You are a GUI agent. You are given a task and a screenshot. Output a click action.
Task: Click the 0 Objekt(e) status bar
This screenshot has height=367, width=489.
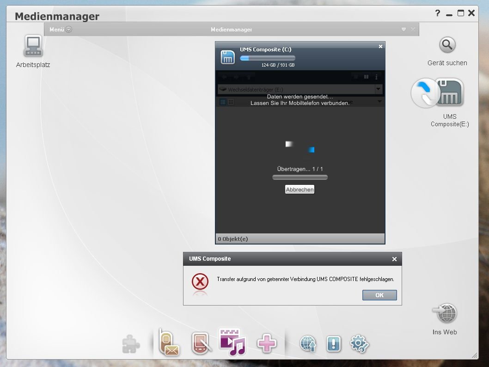click(x=300, y=239)
